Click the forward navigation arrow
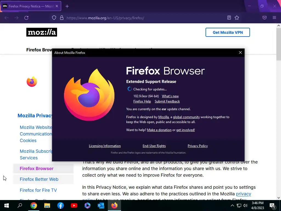The height and width of the screenshot is (211, 281). tap(16, 18)
